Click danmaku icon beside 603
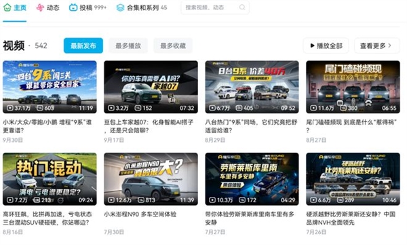Image resolution: width=407 pixels, height=245 pixels. pos(40,108)
